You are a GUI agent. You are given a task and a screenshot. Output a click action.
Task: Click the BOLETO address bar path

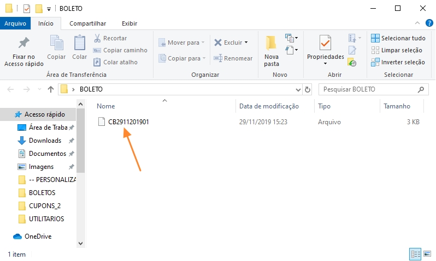[x=91, y=89]
